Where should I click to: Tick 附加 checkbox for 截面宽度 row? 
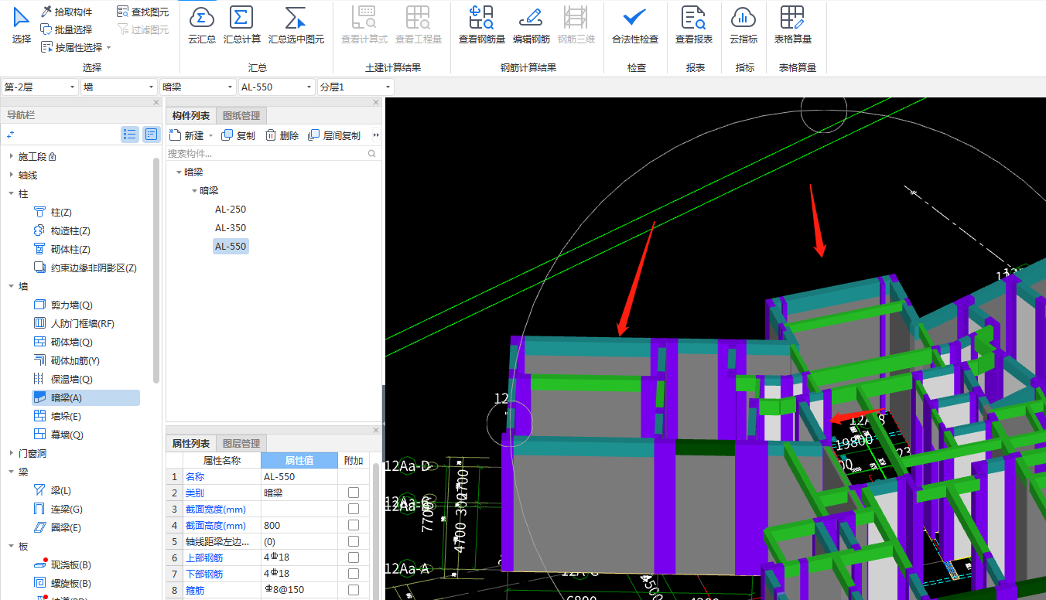[354, 509]
